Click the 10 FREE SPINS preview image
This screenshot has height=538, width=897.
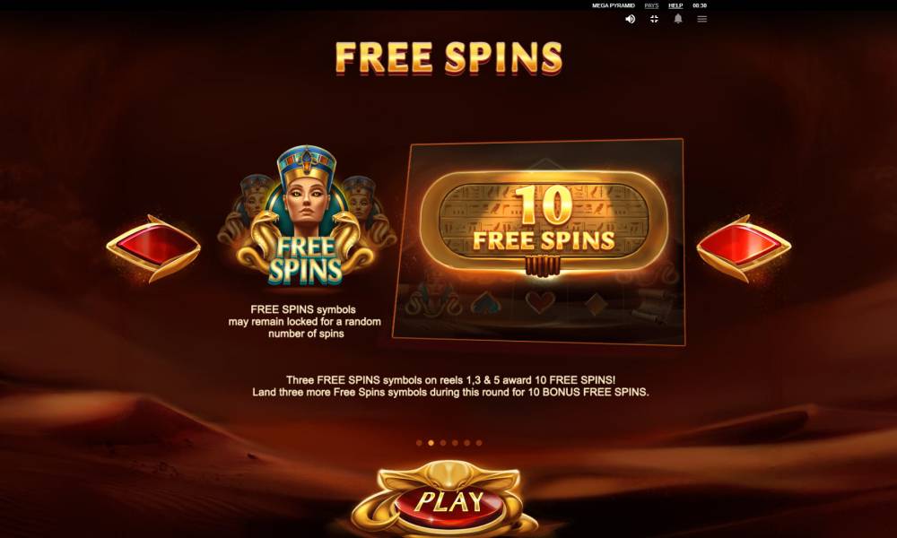click(538, 242)
